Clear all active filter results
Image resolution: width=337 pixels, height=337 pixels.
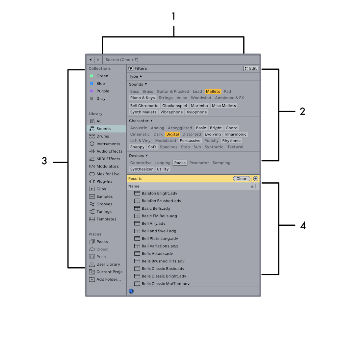(242, 178)
